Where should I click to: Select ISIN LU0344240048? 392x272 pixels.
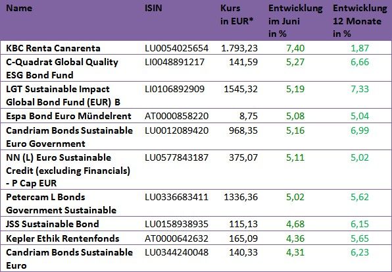[176, 252]
